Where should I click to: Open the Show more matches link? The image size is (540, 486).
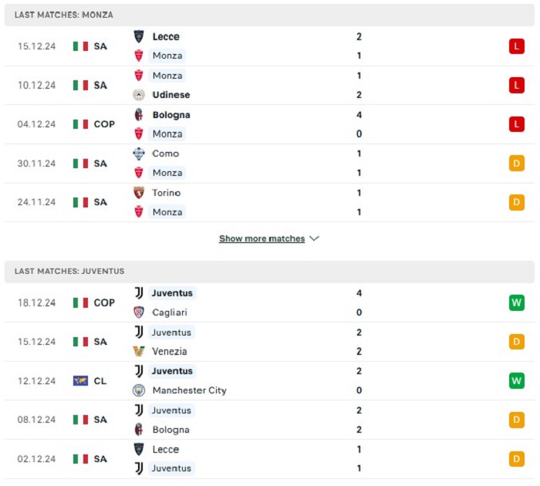tap(262, 238)
